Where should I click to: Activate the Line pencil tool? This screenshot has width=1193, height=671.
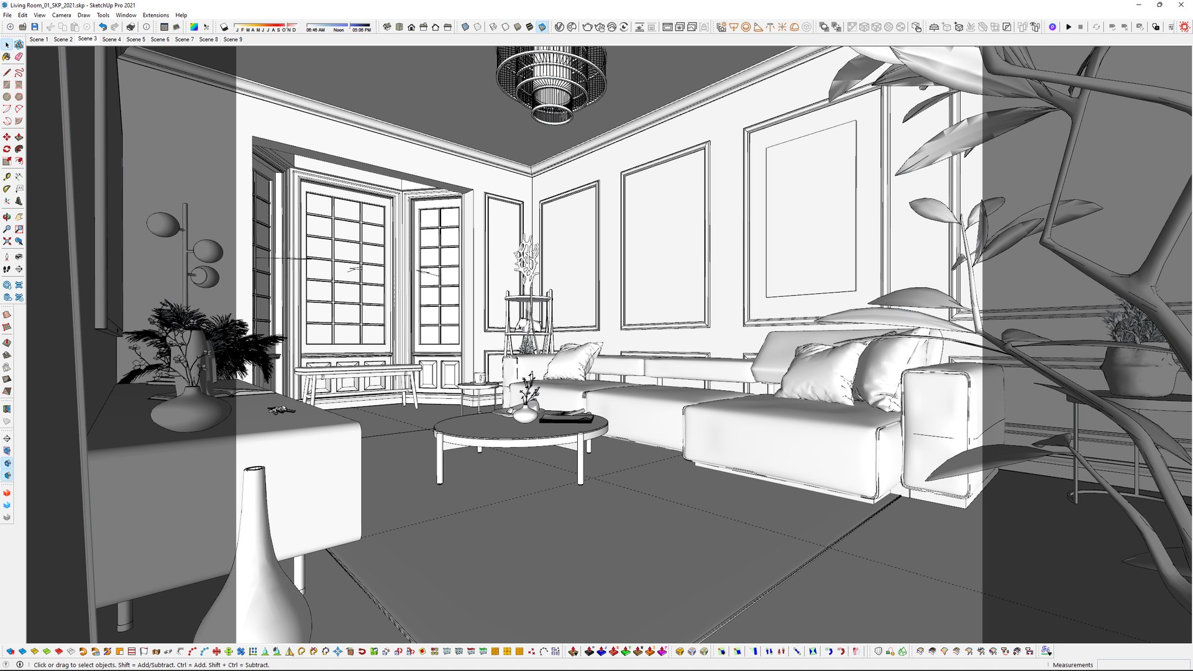pos(7,72)
